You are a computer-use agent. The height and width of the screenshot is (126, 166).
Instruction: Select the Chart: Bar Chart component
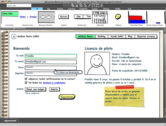(136, 19)
